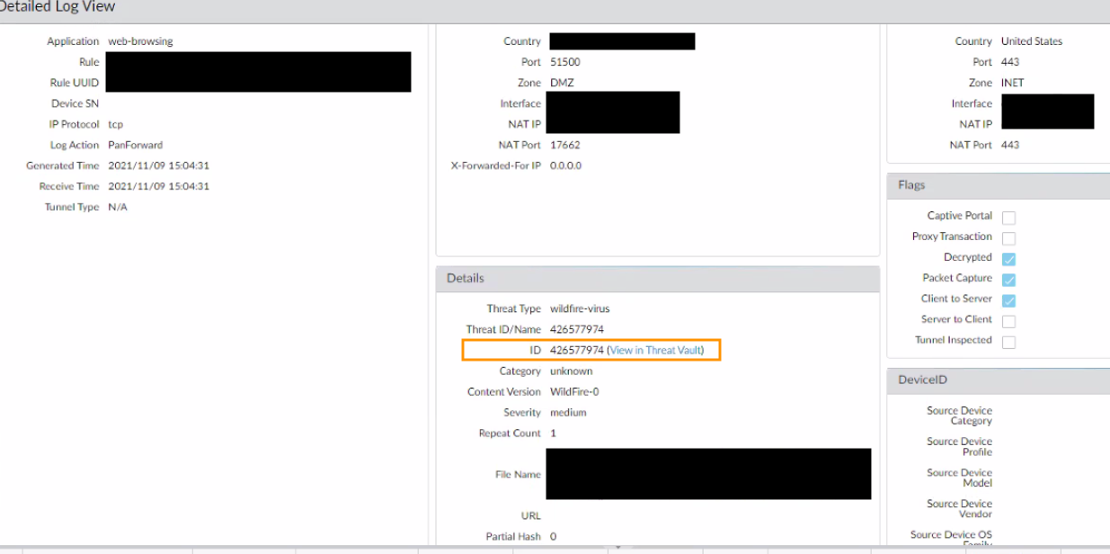Toggle the Proxy Transaction checkbox
The height and width of the screenshot is (554, 1110).
point(1008,238)
